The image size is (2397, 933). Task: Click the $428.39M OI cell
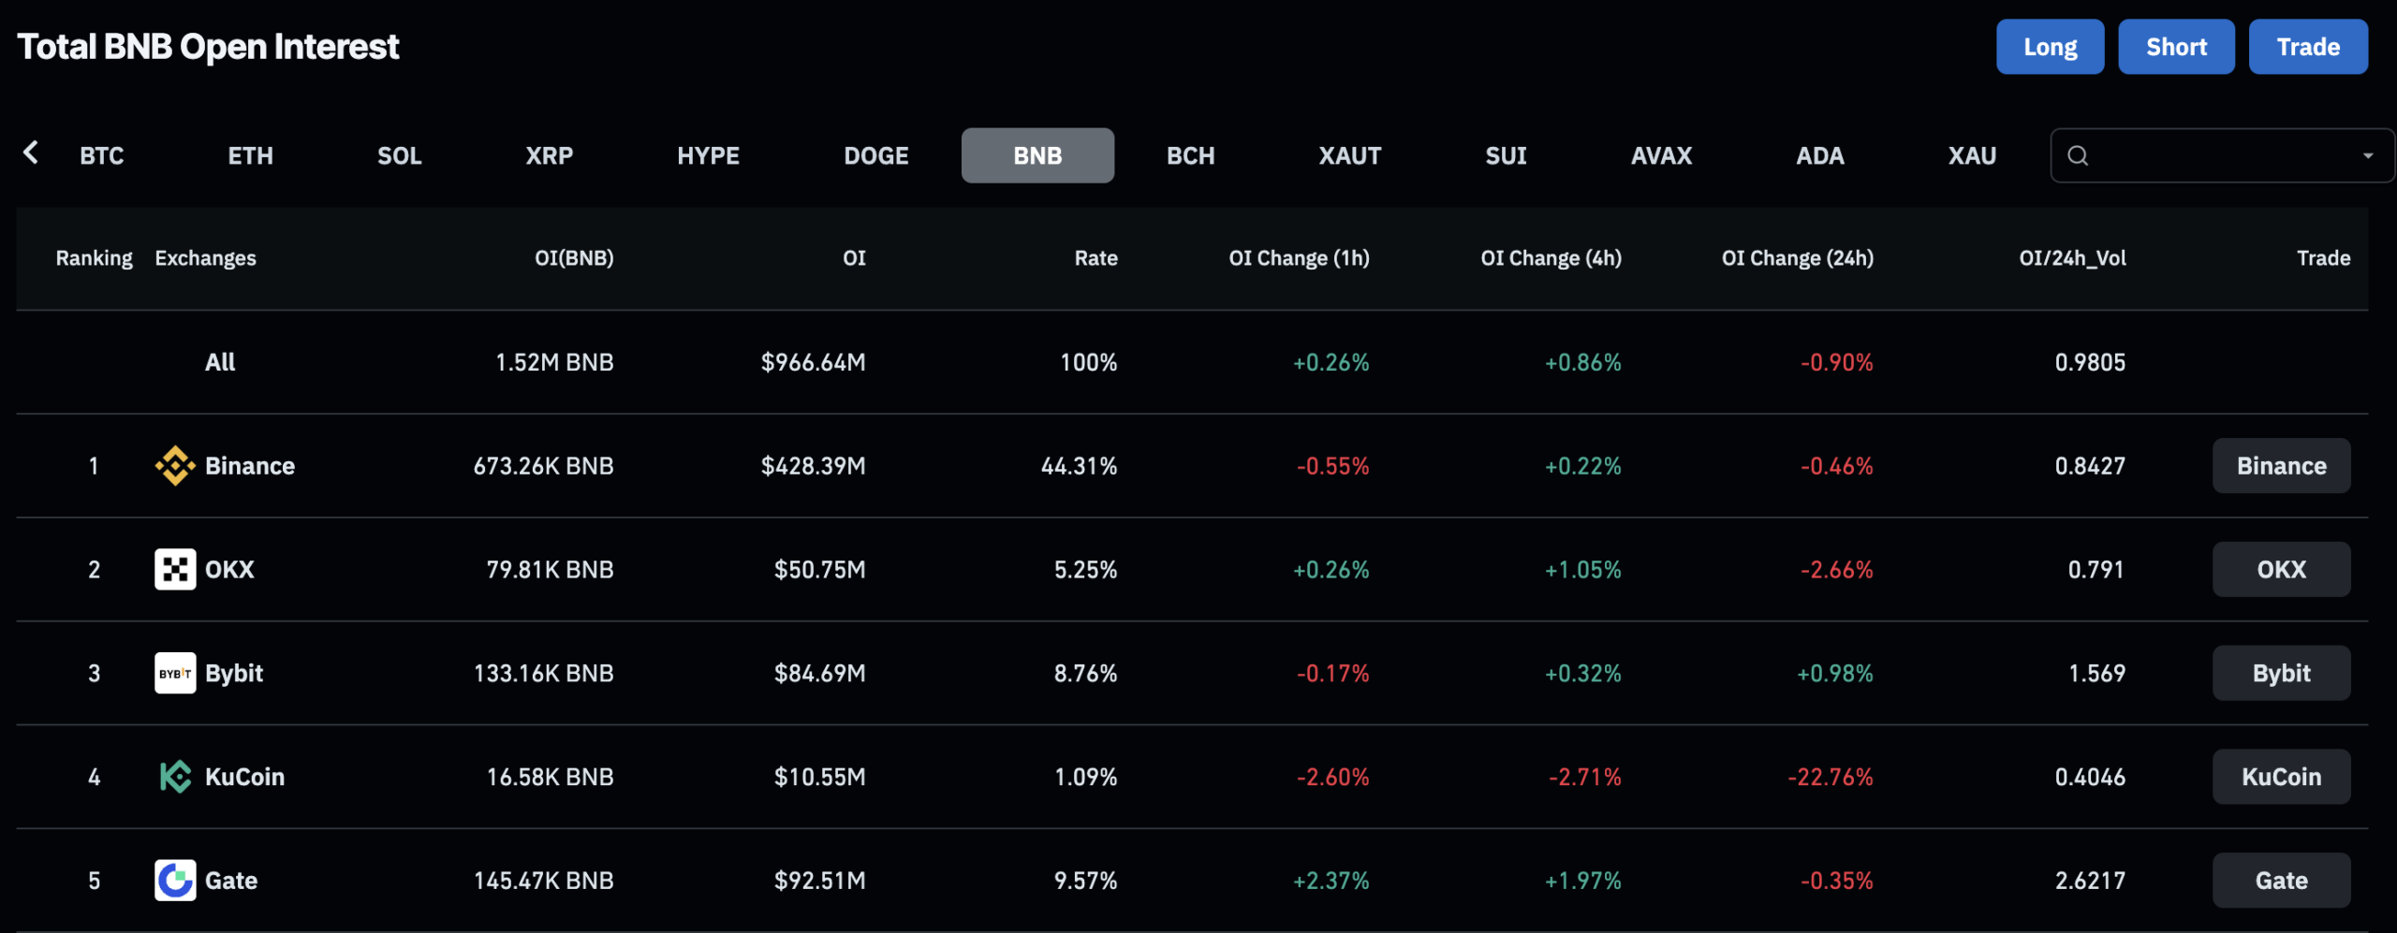pyautogui.click(x=813, y=466)
